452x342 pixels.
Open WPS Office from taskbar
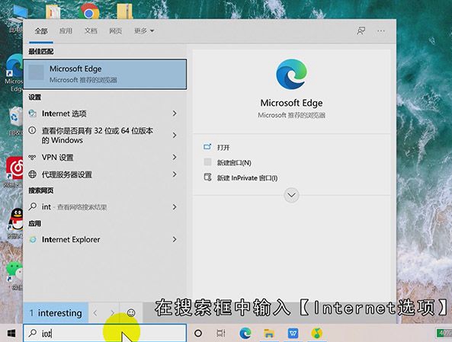pos(293,334)
